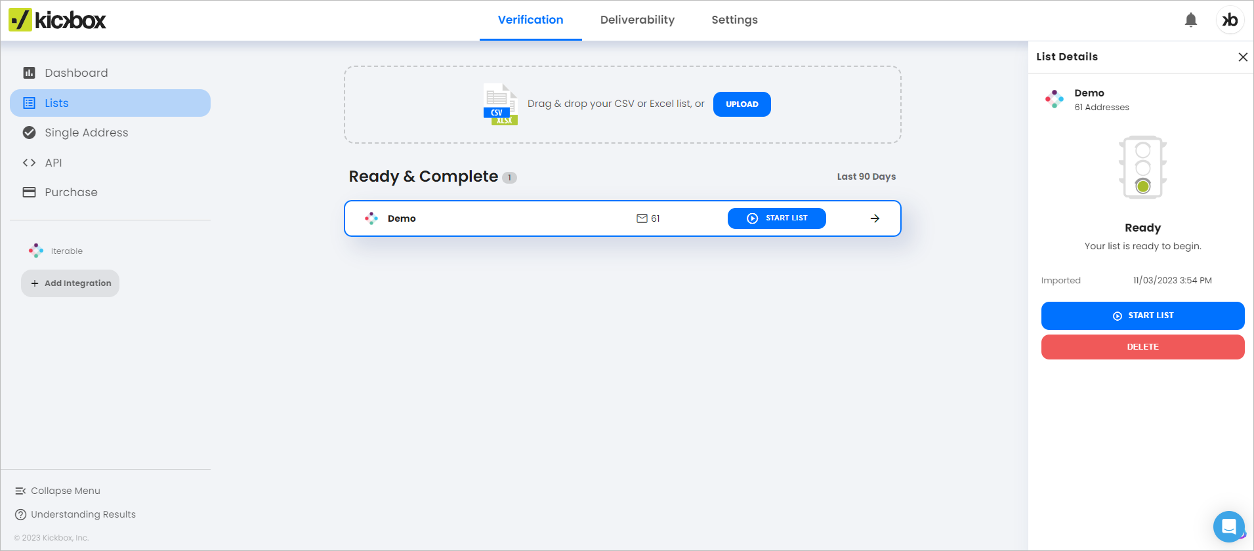Click the Iterable integration logo in sidebar
The width and height of the screenshot is (1254, 551).
coord(36,251)
